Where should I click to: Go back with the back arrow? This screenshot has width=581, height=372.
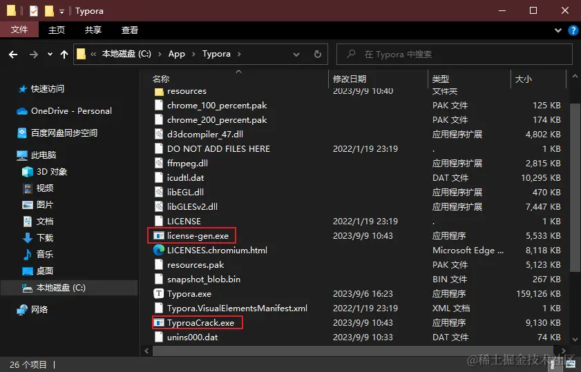[13, 55]
